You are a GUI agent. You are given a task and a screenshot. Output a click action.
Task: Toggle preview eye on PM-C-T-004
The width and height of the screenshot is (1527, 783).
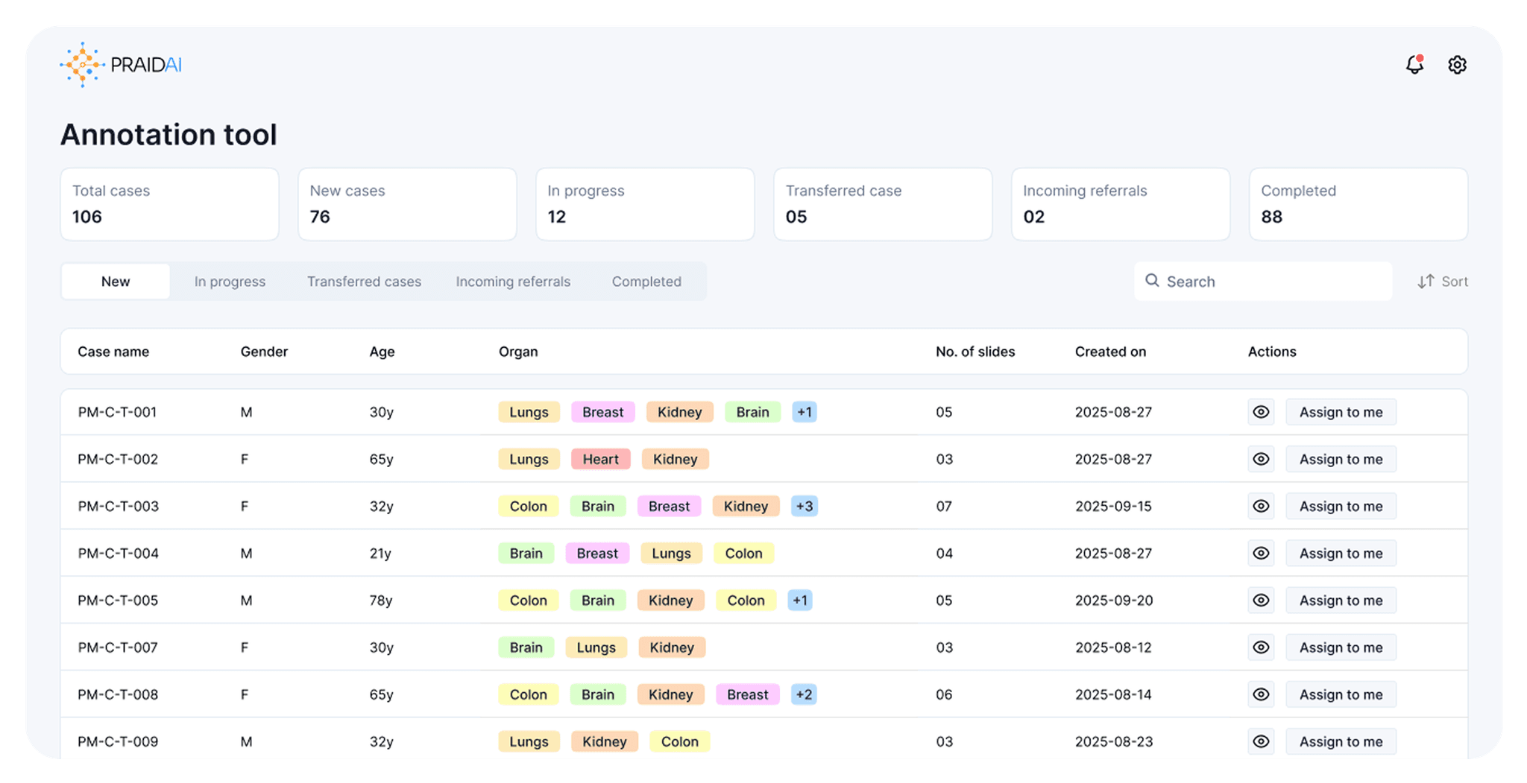tap(1261, 553)
